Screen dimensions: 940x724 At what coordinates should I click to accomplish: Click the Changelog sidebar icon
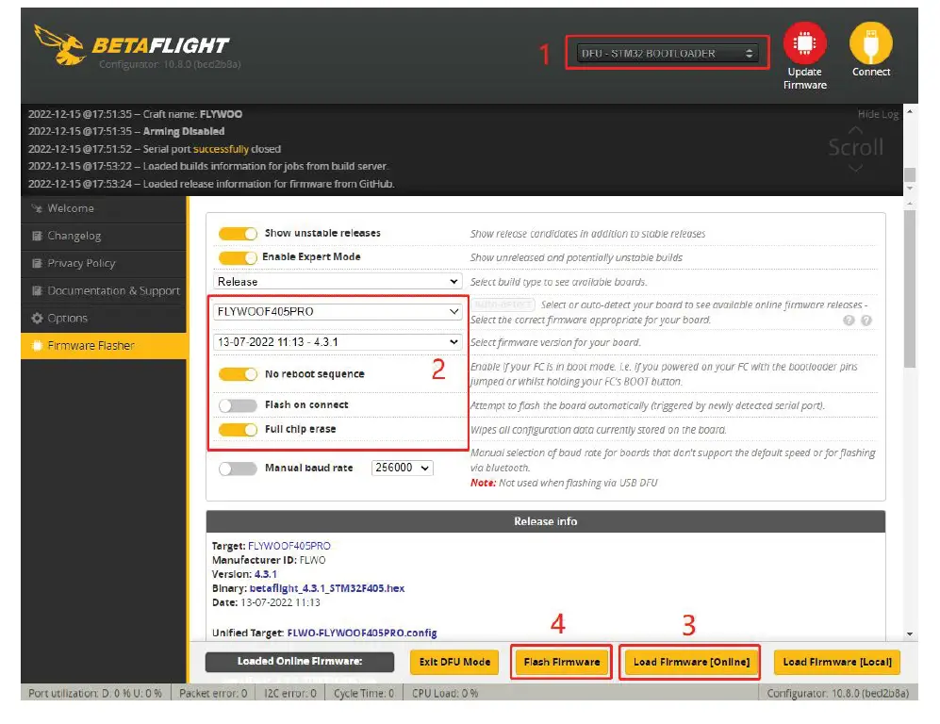coord(37,236)
